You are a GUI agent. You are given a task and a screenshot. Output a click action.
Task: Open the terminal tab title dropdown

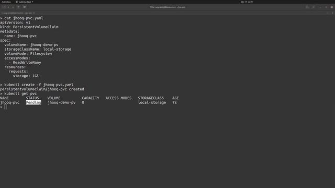(x=18, y=13)
